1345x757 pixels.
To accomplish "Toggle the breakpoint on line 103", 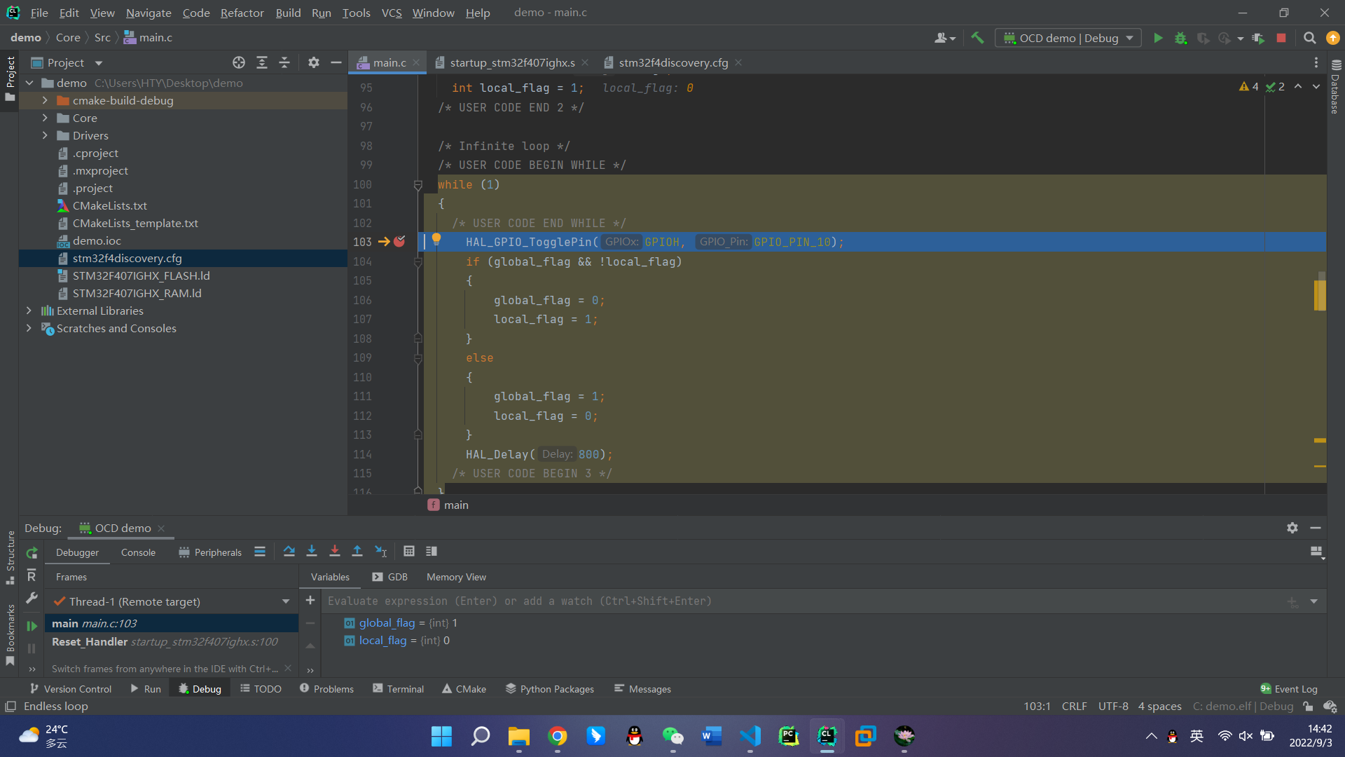I will click(399, 242).
